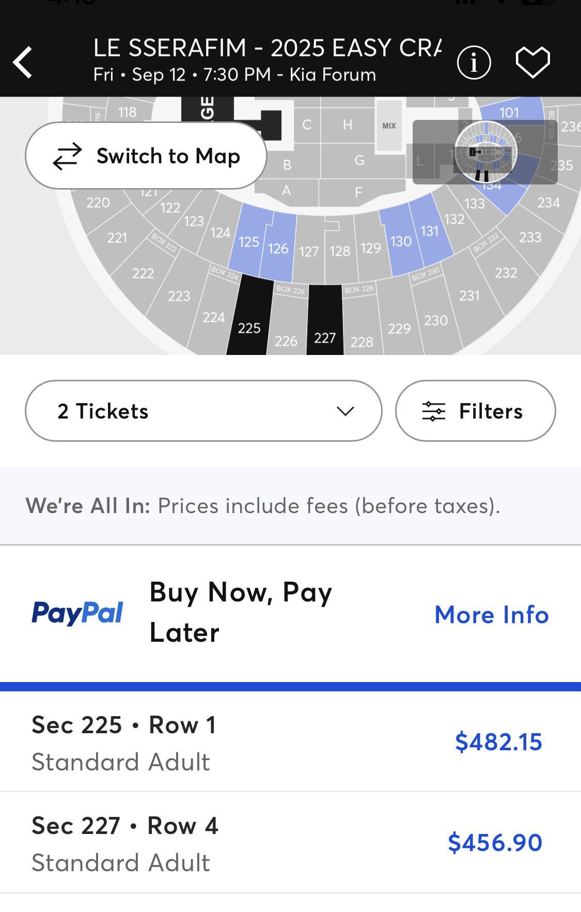581x912 pixels.
Task: Click the PayPal logo
Action: pyautogui.click(x=77, y=613)
